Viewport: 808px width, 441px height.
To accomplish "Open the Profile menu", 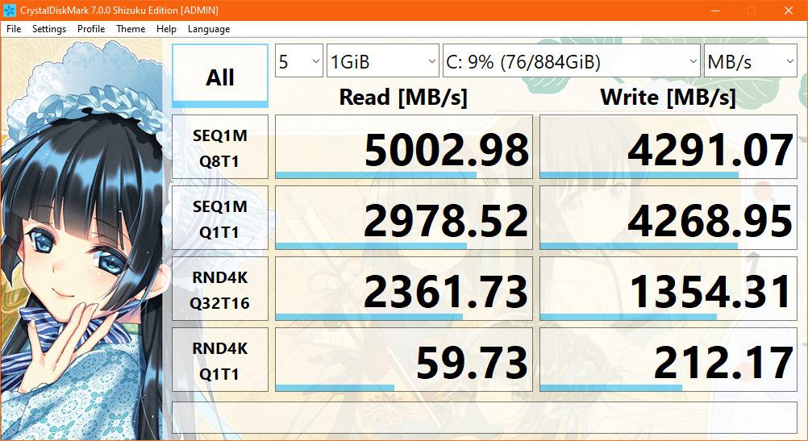I will (91, 29).
